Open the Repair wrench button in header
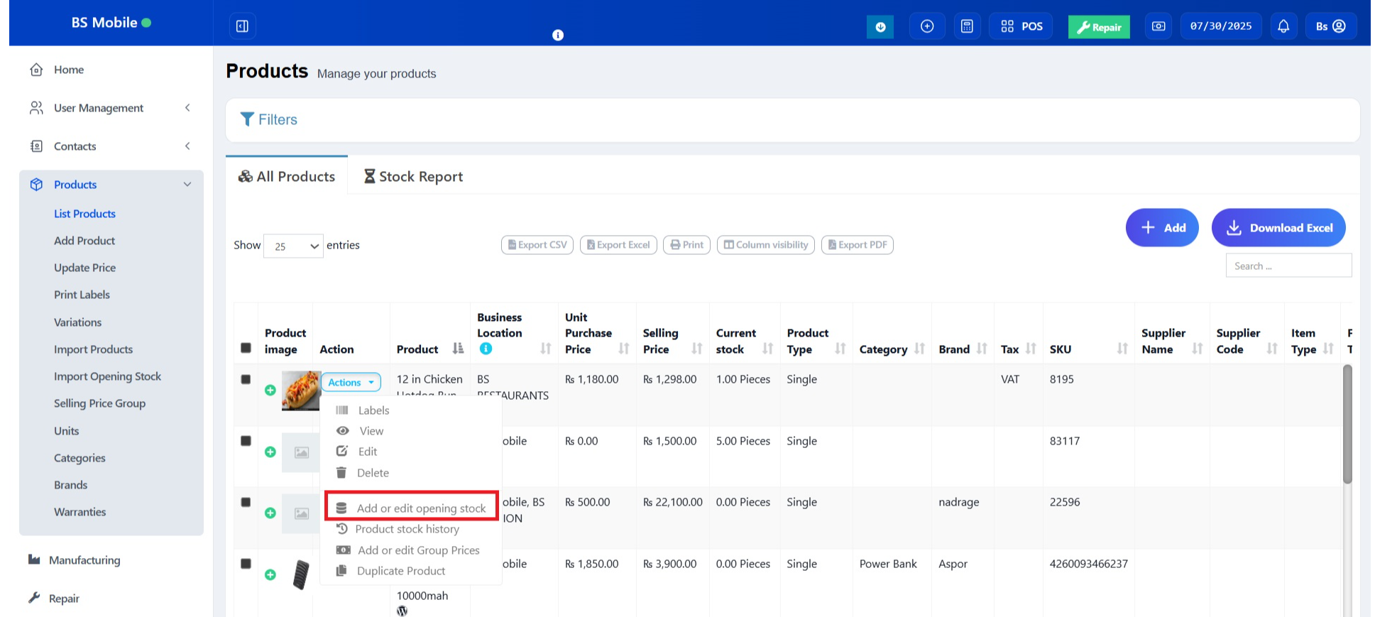The width and height of the screenshot is (1375, 617). point(1099,27)
